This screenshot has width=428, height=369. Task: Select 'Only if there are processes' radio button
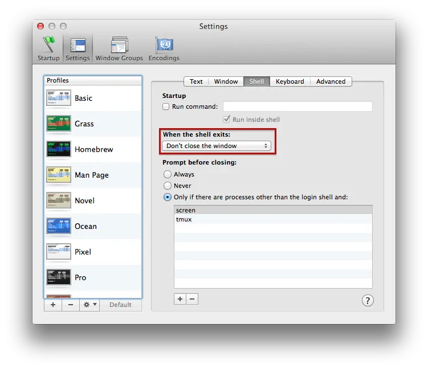click(x=168, y=197)
